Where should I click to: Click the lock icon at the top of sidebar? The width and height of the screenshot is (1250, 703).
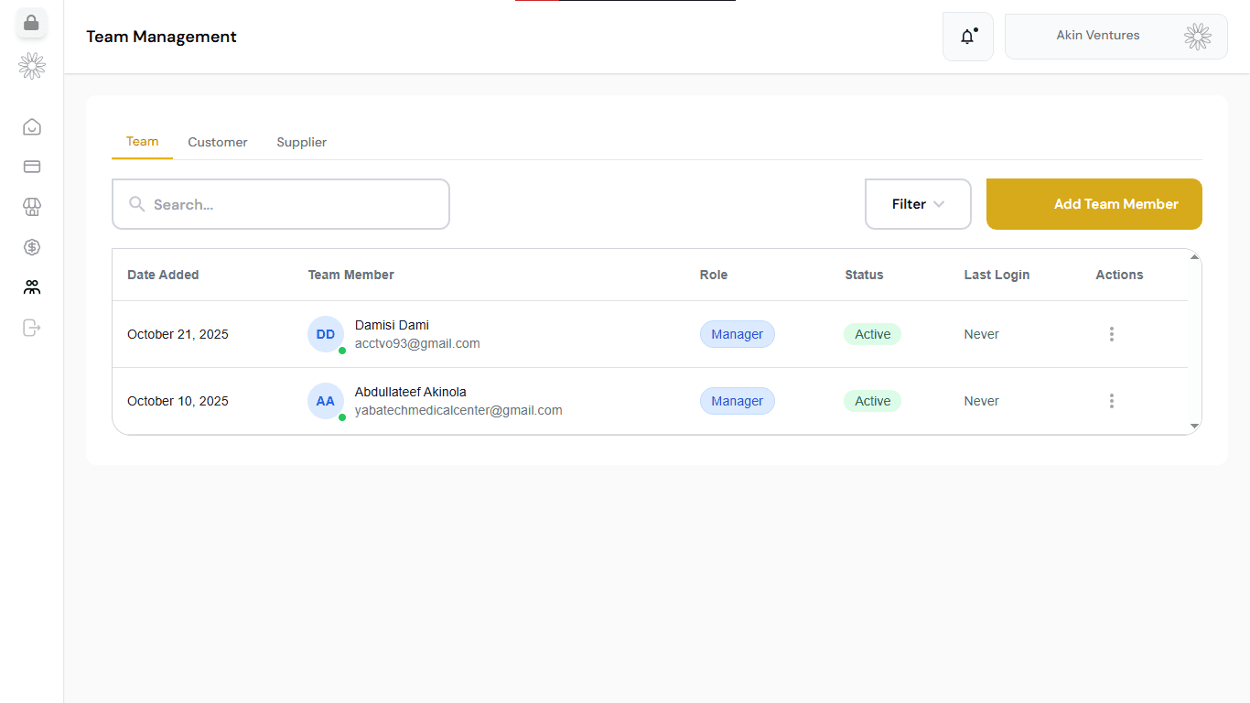(31, 23)
